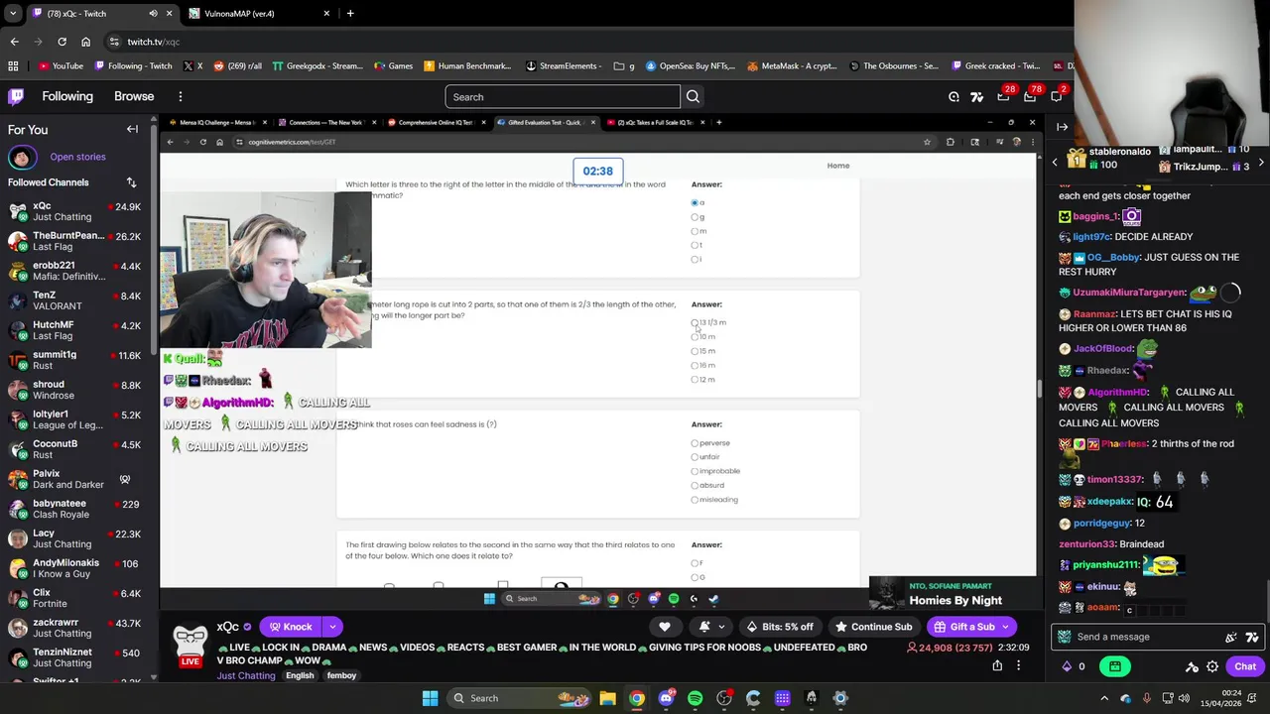Open shroud's channel in followed list

(77, 390)
